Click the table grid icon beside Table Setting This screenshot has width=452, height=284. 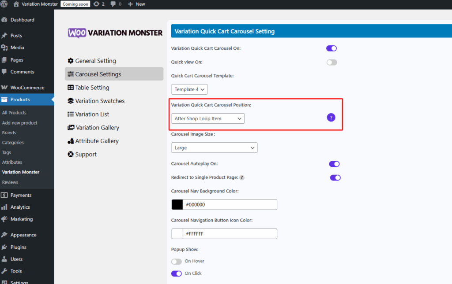(71, 87)
